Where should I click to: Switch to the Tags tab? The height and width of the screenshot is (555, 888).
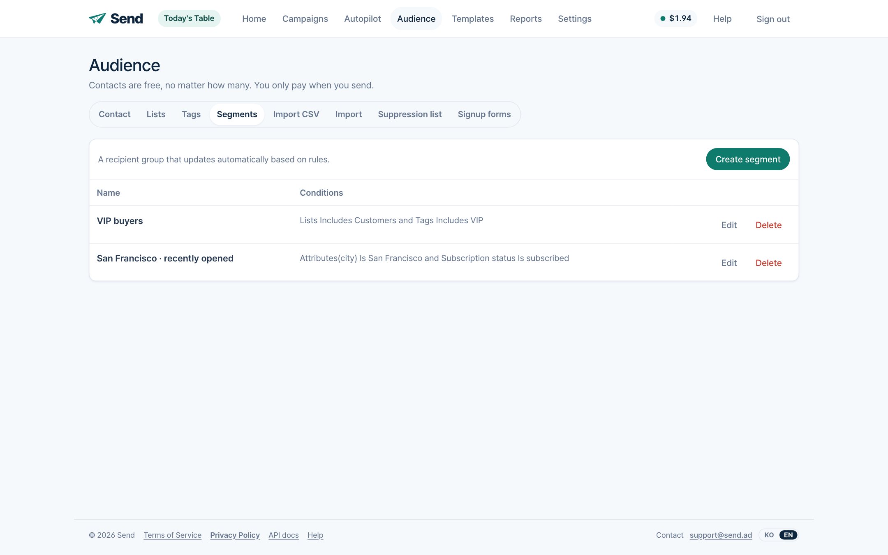click(x=191, y=114)
